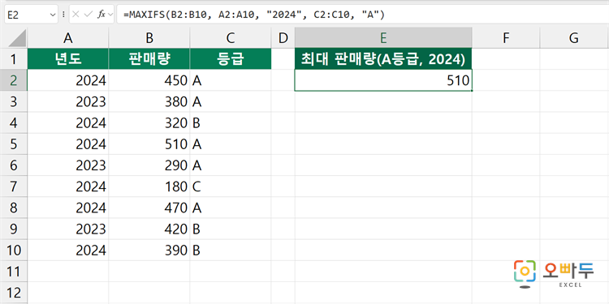The height and width of the screenshot is (304, 609).
Task: Select the grade B cell in row 4
Action: coord(231,123)
